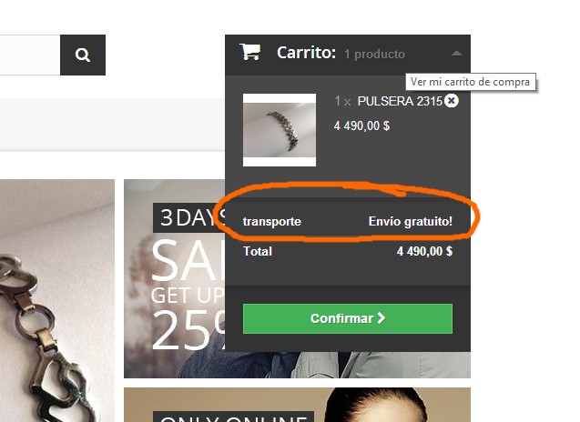This screenshot has width=580, height=422.
Task: Open the PULSERA 2315 product link
Action: click(400, 101)
